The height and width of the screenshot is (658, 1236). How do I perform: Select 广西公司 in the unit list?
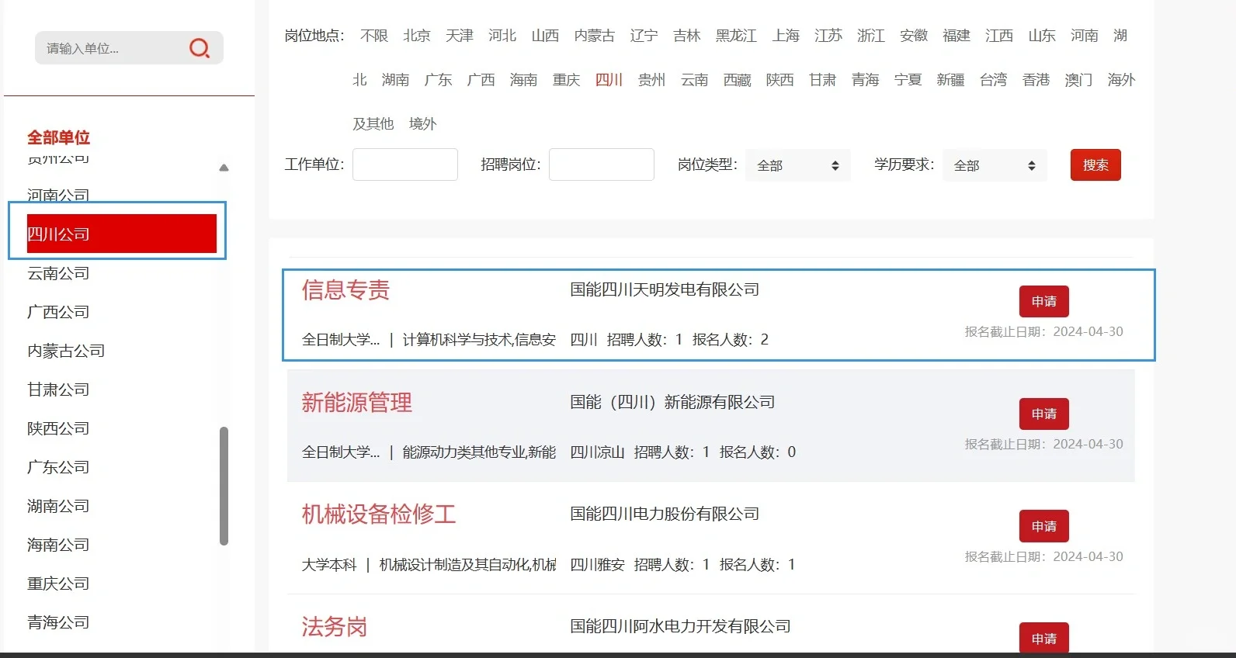(58, 312)
